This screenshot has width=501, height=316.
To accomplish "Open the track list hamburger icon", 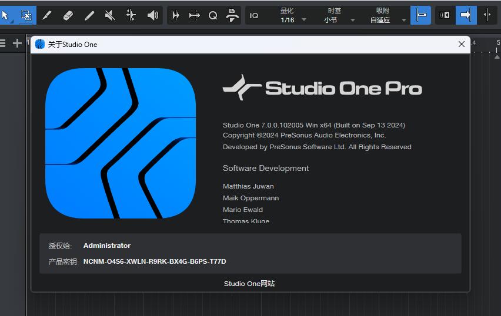I will [2, 43].
